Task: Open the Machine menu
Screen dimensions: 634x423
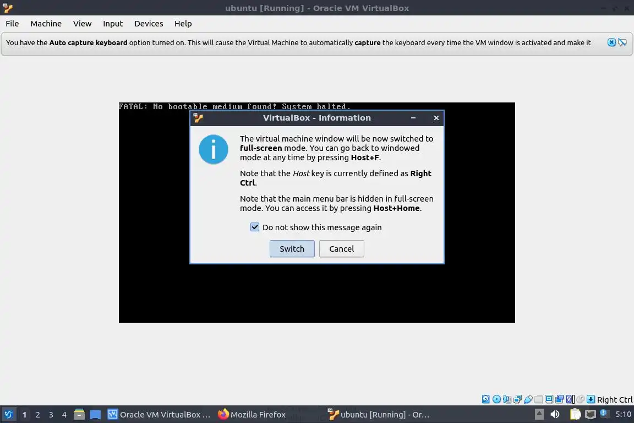Action: [x=46, y=24]
